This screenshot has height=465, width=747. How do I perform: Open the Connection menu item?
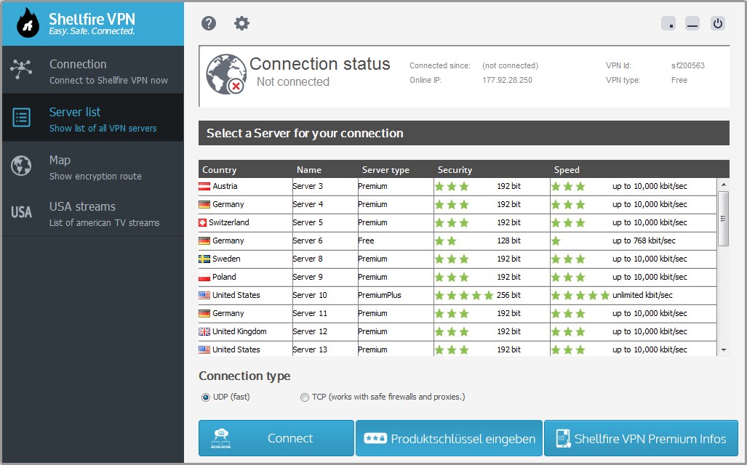coord(93,70)
